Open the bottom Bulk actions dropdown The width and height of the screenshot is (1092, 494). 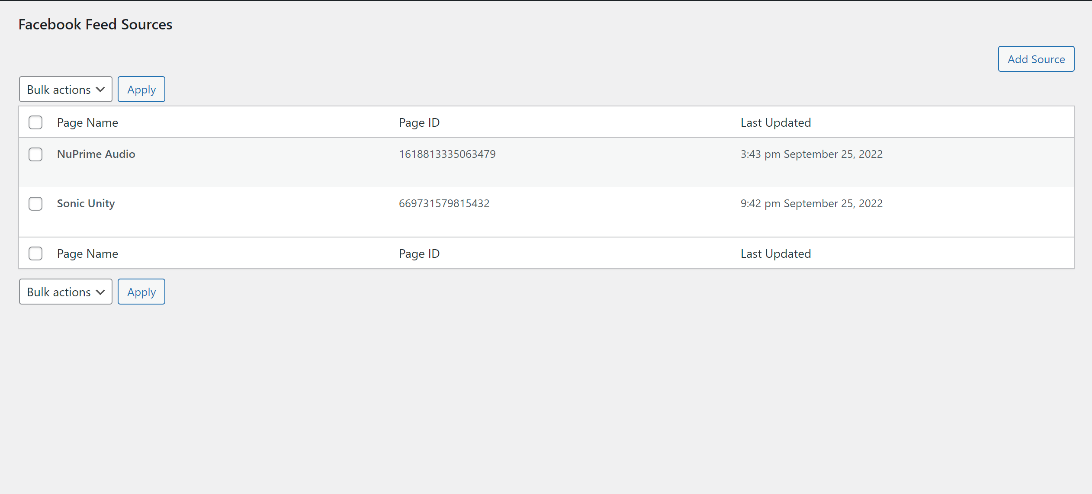(66, 292)
